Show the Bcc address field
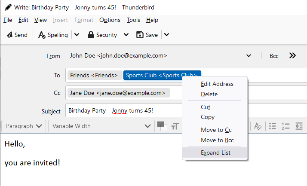Viewport: 307px width, 186px height. [274, 56]
